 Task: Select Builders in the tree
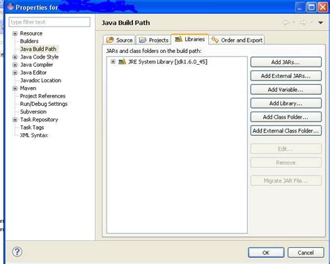29,41
